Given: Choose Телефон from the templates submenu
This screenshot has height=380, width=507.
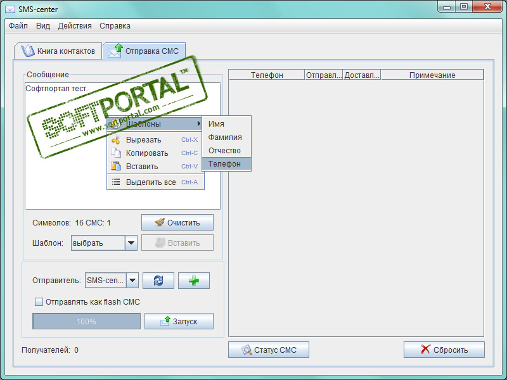Looking at the screenshot, I should point(226,164).
